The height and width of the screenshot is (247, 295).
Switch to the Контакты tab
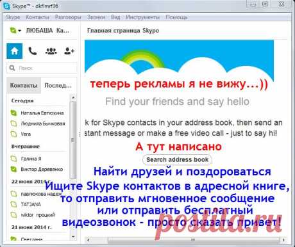click(24, 86)
